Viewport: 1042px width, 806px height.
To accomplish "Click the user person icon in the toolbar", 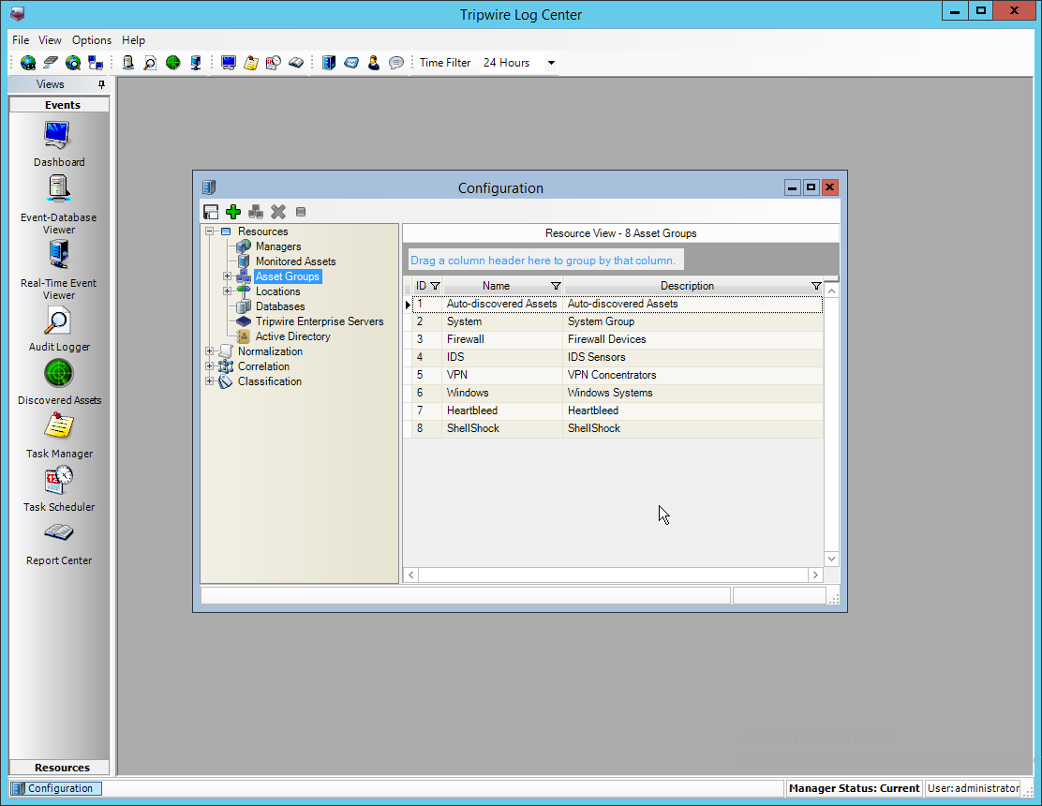I will pos(374,63).
